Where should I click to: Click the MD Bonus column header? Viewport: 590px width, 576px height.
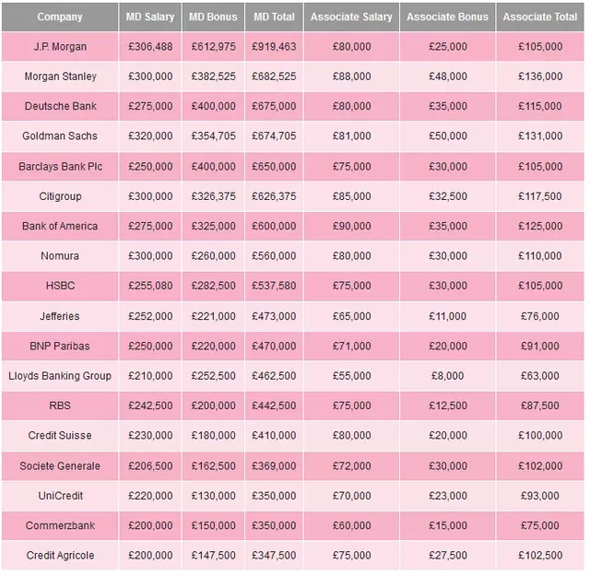click(x=213, y=17)
